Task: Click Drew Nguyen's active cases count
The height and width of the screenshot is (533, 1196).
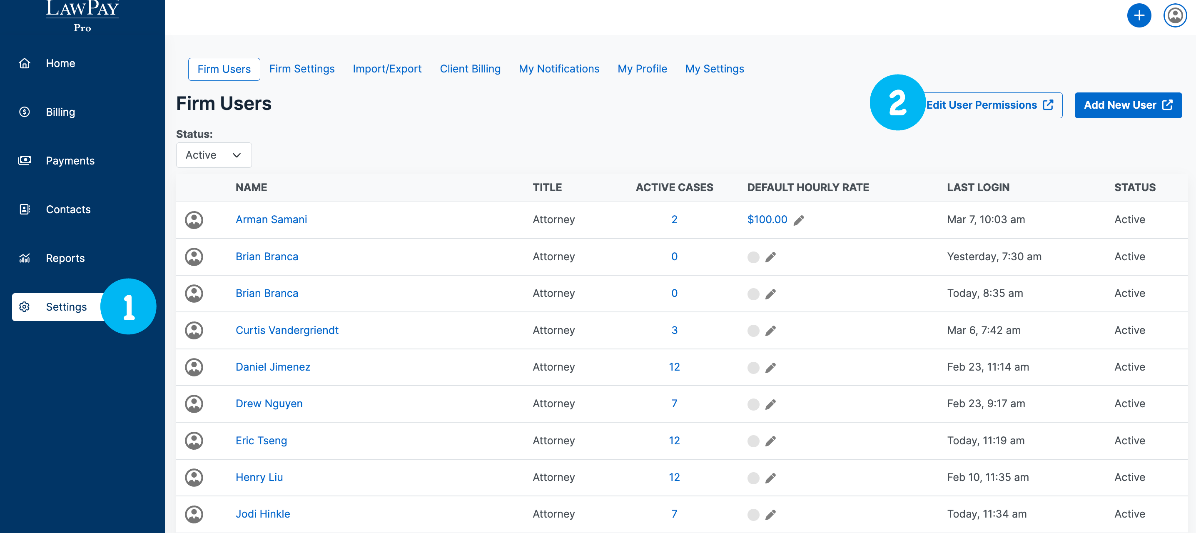Action: click(x=674, y=403)
